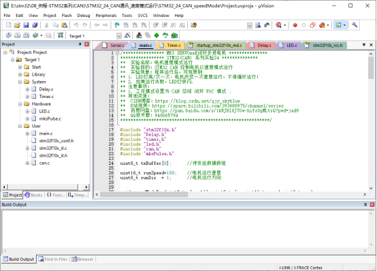Viewport: 377px width, 271px height.
Task: Click Find in Files toolbar icon
Action: [258, 25]
